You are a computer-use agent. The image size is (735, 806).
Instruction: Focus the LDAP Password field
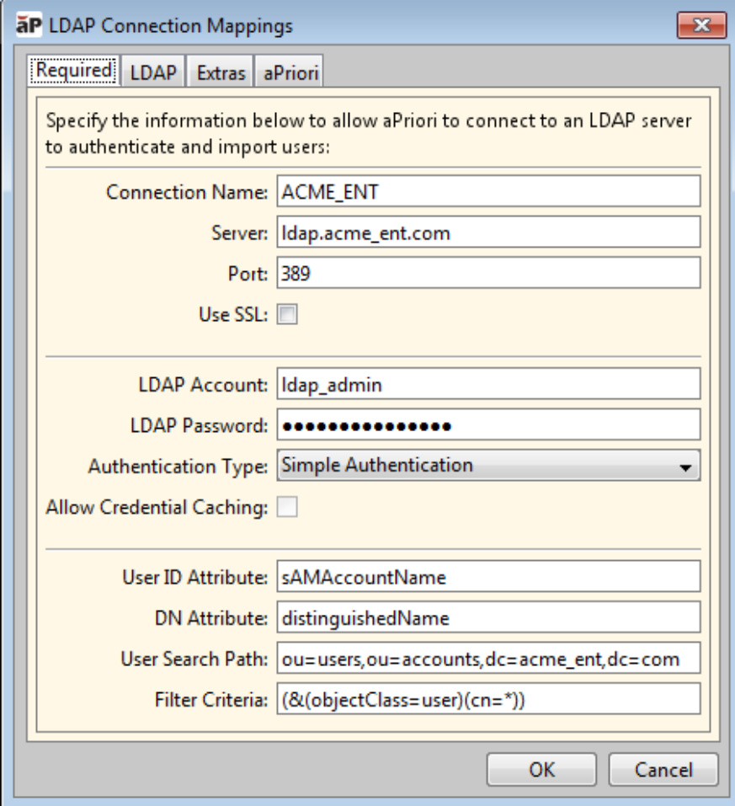pyautogui.click(x=488, y=424)
